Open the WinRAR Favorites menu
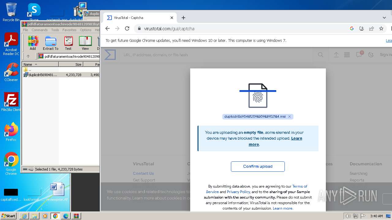The image size is (392, 220). [70, 30]
